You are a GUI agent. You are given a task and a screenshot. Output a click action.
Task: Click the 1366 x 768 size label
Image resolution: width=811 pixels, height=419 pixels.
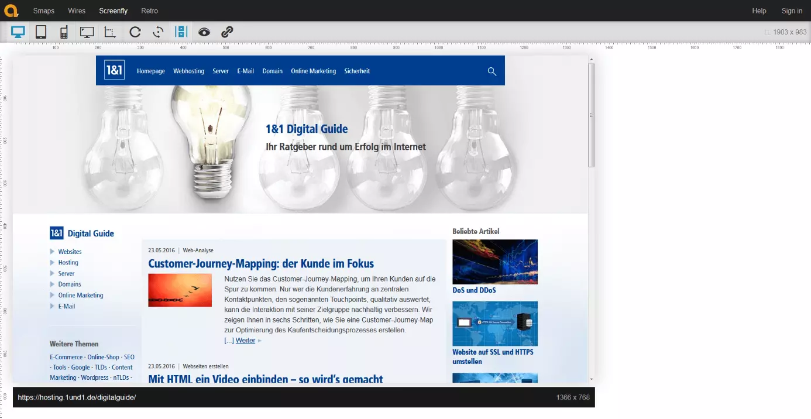(573, 397)
